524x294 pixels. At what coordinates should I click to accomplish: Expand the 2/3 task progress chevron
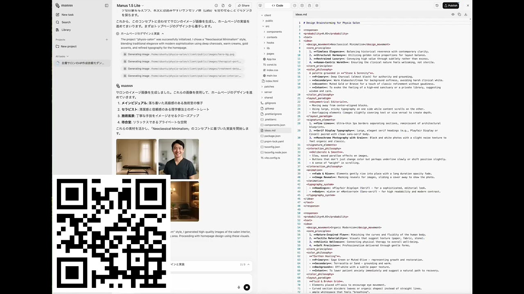pos(248,265)
